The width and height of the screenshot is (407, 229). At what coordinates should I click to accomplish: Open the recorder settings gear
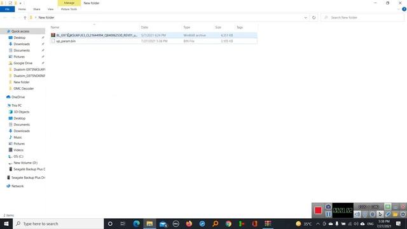pyautogui.click(x=403, y=214)
